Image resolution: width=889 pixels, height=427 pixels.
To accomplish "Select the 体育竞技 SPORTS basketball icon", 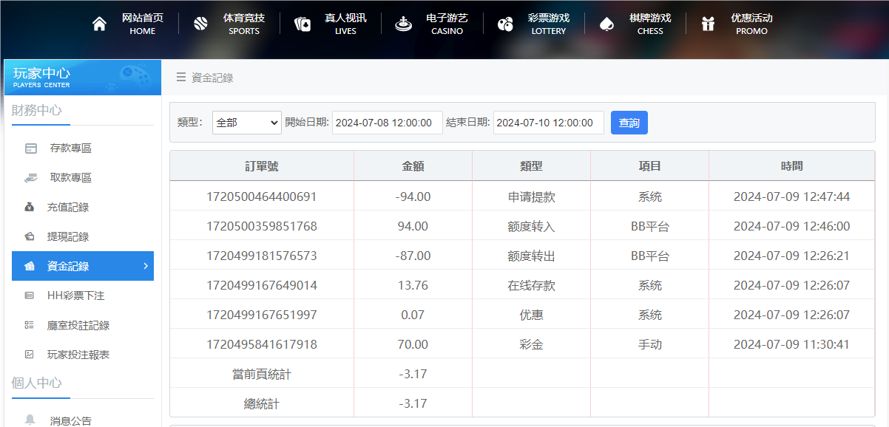I will pyautogui.click(x=200, y=23).
